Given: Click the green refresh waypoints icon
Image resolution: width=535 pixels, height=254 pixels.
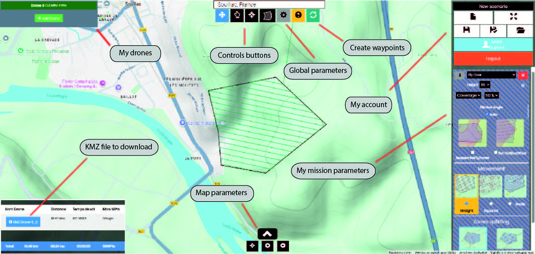Looking at the screenshot, I should coord(313,15).
